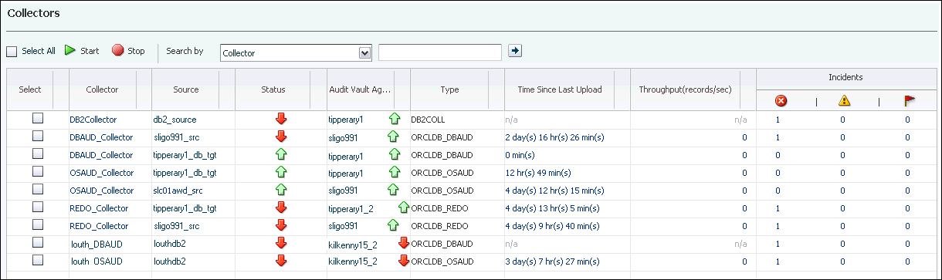This screenshot has width=942, height=280.
Task: Open the Search by Collector dropdown
Action: click(296, 53)
